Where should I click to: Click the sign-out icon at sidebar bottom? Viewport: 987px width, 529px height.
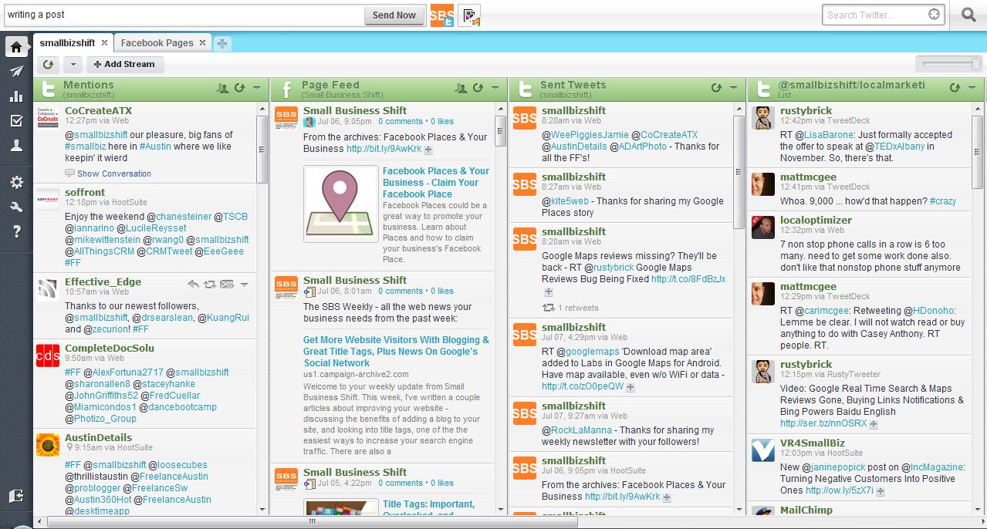point(16,496)
